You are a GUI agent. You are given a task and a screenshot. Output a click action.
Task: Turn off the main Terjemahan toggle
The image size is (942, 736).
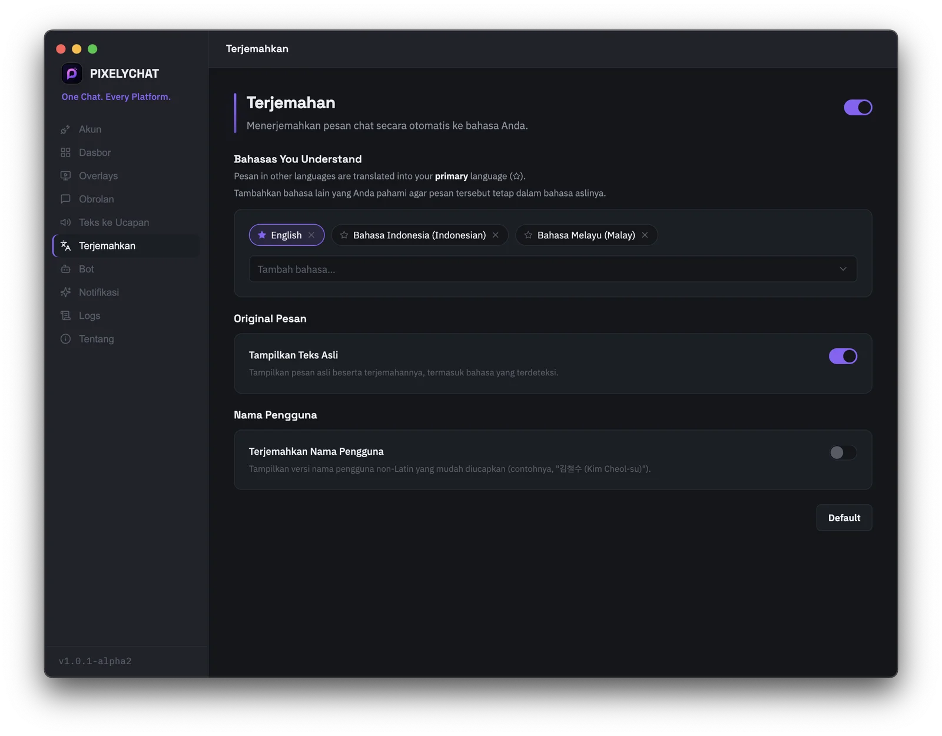point(858,107)
